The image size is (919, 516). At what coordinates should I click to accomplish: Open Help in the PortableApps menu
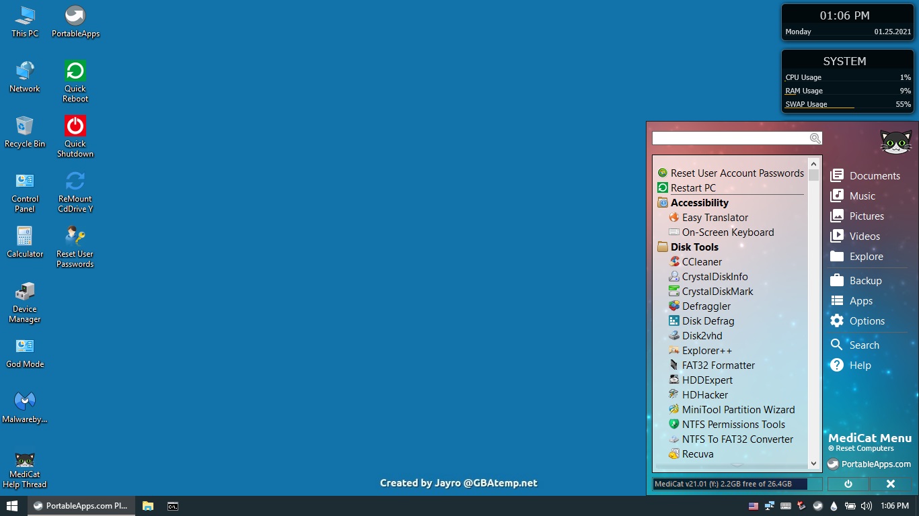851,365
